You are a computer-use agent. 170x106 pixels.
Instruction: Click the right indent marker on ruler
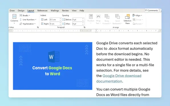(x=159, y=31)
